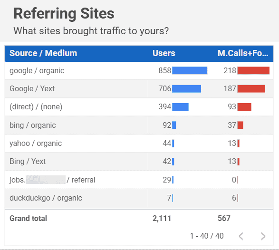
Task: Click the pagination text 1 - 40 / 40
Action: click(x=207, y=236)
